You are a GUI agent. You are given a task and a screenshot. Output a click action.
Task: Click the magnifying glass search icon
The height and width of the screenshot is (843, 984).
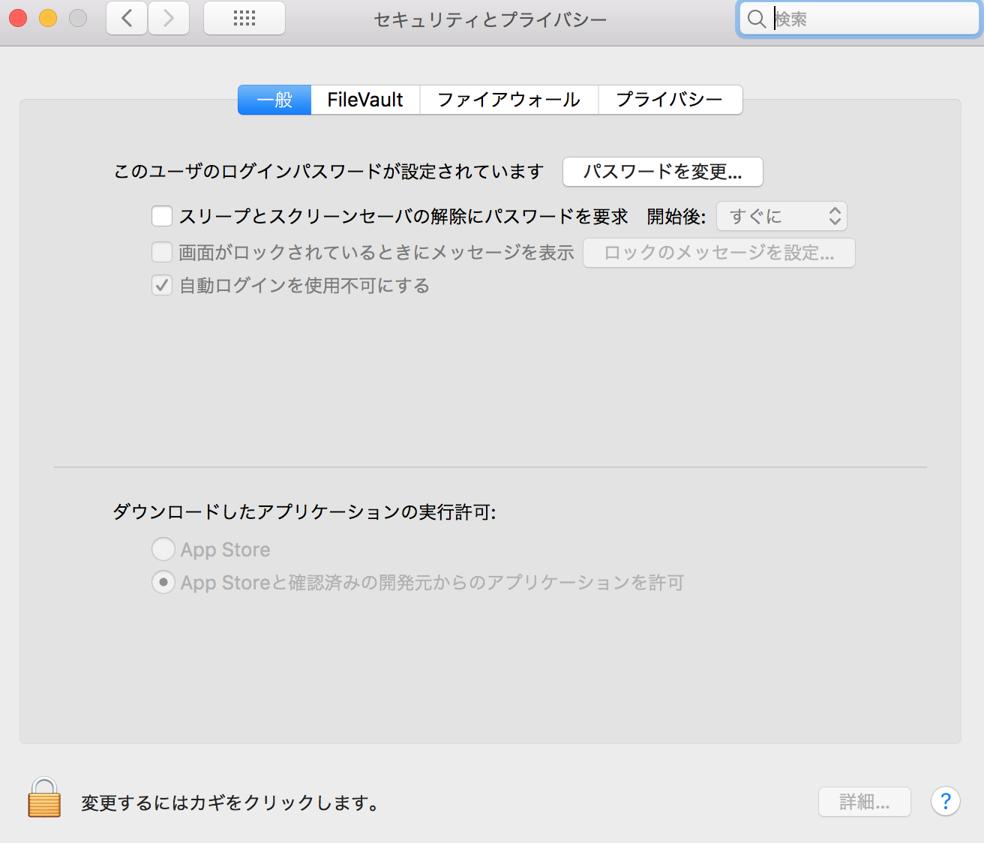(757, 19)
